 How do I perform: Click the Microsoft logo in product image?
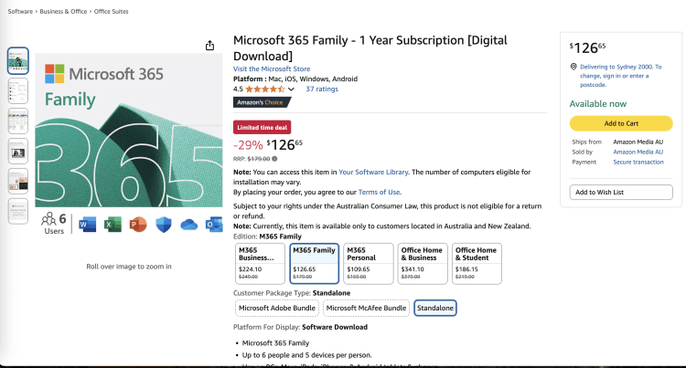click(x=55, y=73)
